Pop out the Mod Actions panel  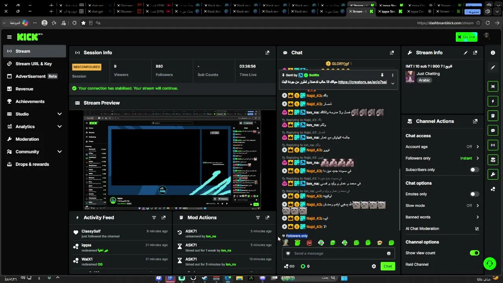(267, 217)
